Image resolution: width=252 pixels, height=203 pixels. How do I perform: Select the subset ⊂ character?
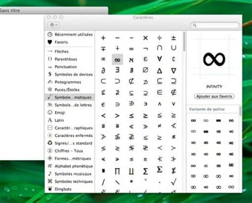click(103, 81)
